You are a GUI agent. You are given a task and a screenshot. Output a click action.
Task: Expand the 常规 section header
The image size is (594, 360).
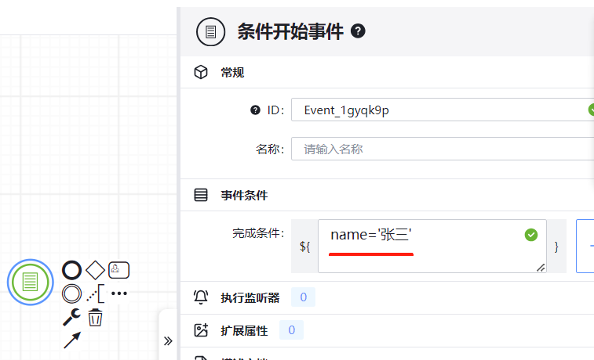pyautogui.click(x=387, y=72)
